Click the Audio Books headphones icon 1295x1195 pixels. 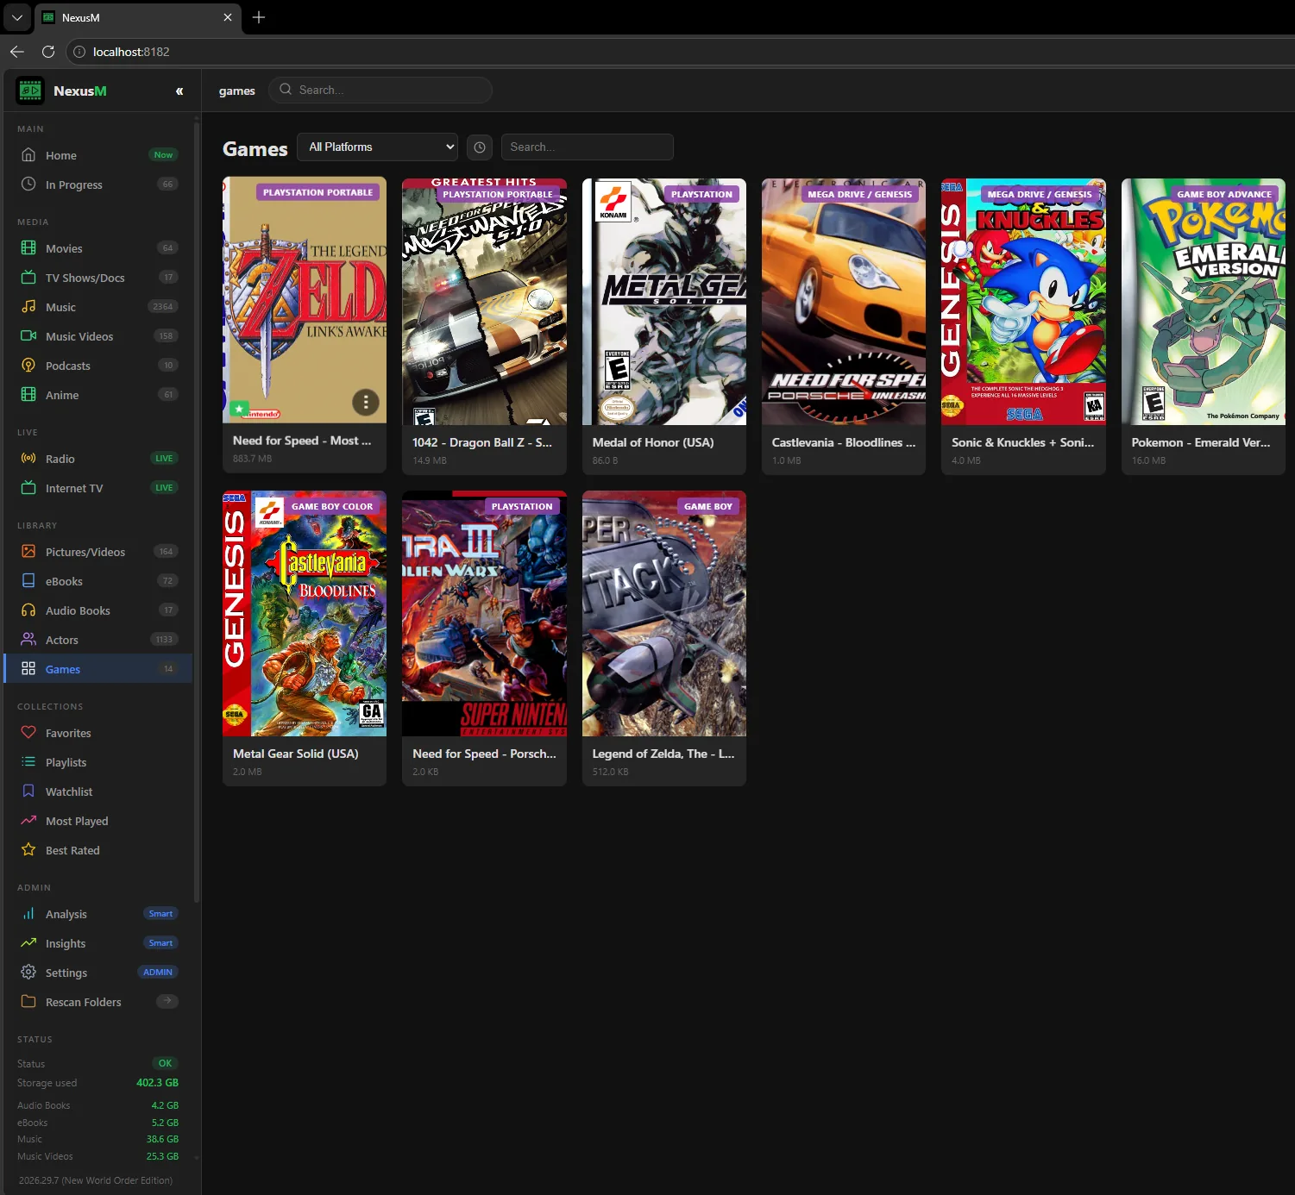point(28,610)
